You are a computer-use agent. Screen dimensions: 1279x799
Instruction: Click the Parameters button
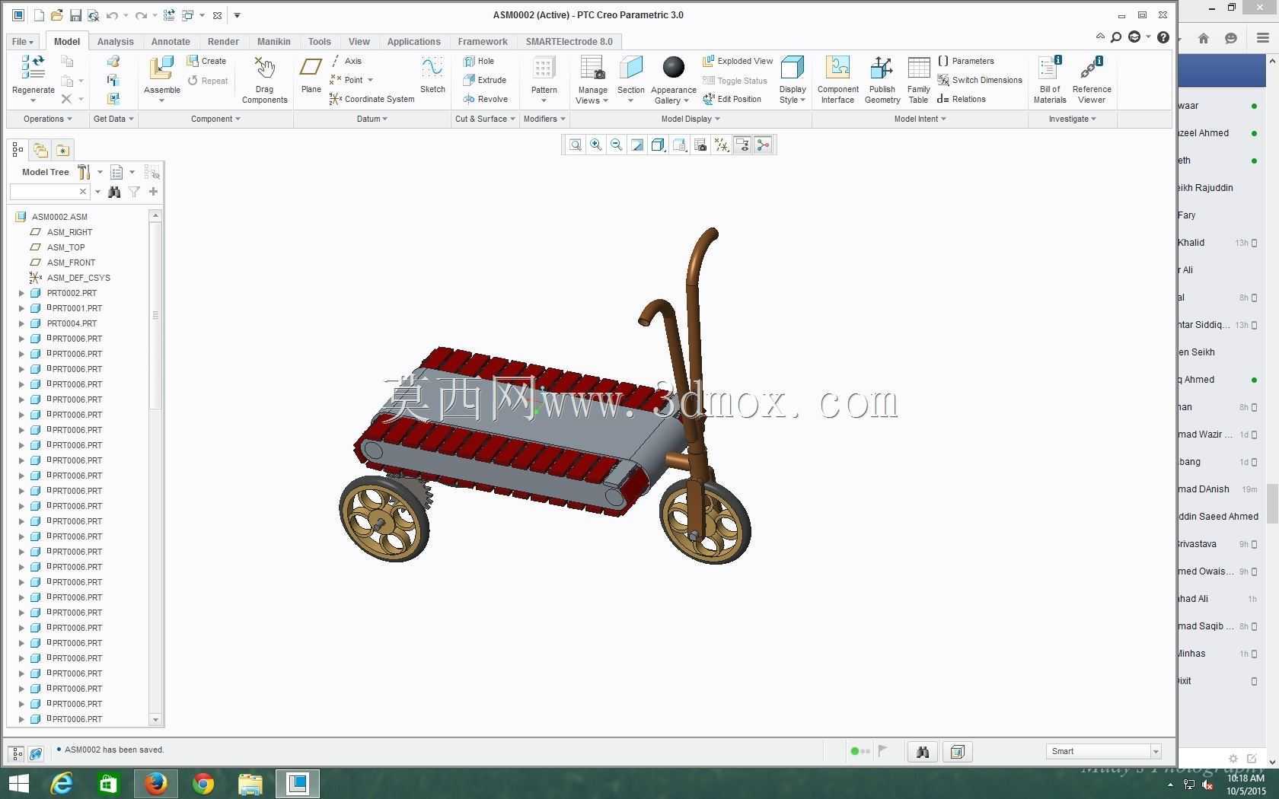[x=966, y=61]
